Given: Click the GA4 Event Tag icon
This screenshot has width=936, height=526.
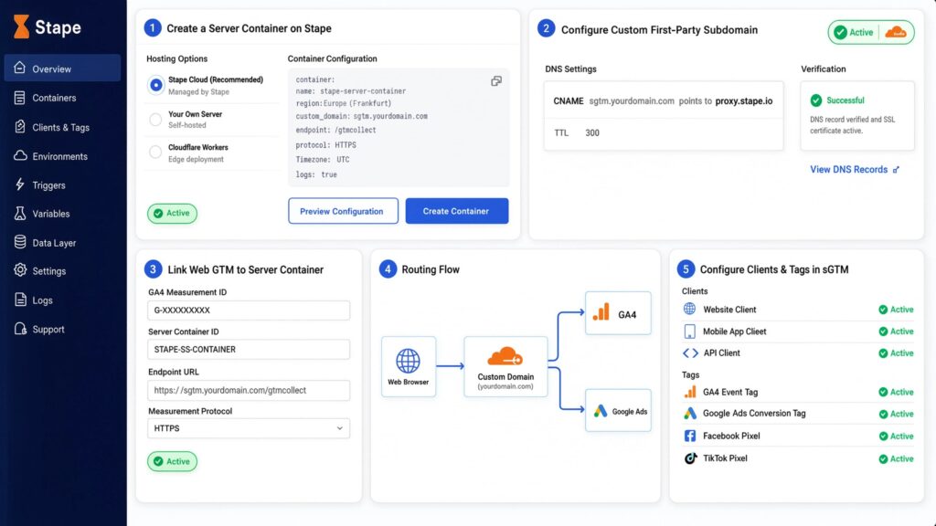Looking at the screenshot, I should tap(690, 392).
